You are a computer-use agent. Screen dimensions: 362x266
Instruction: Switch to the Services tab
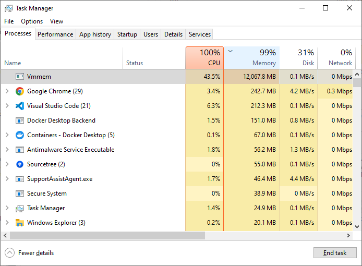click(x=200, y=34)
